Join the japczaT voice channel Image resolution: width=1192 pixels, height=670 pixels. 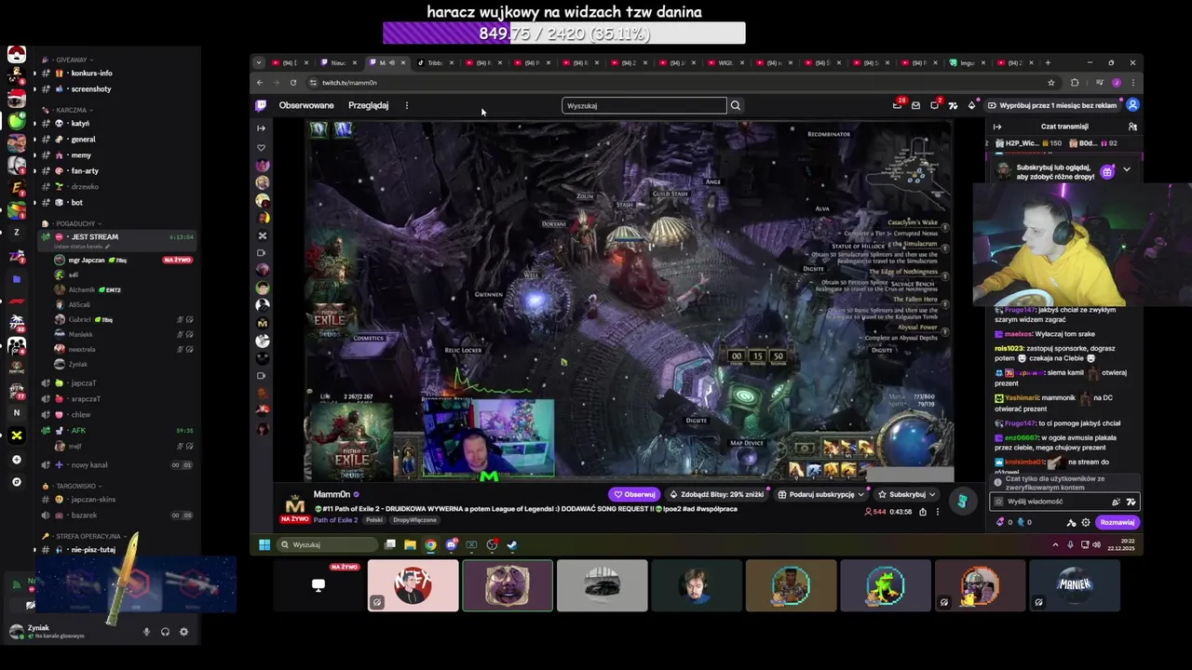pos(83,382)
